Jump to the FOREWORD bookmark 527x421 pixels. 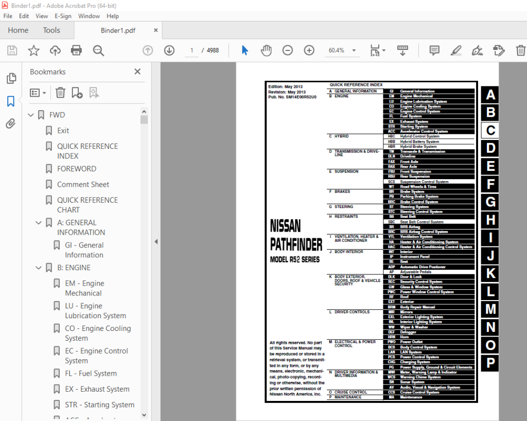point(77,169)
